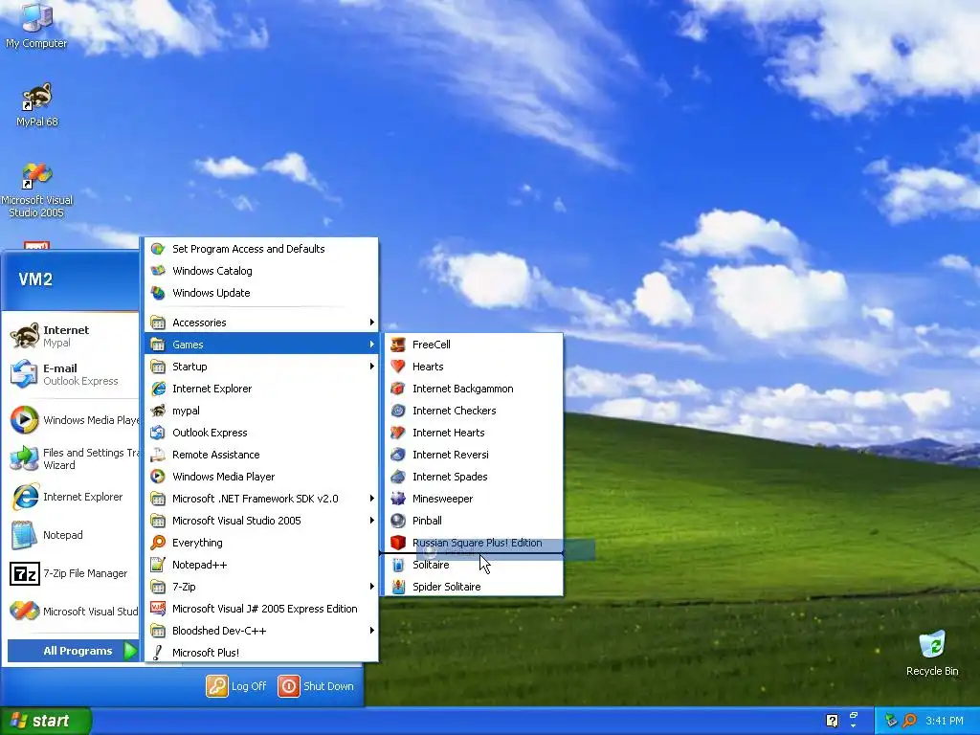Click the Shut Down button

tap(316, 686)
